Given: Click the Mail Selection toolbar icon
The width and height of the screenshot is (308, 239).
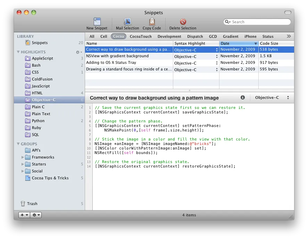Looking at the screenshot, I should pos(127,22).
